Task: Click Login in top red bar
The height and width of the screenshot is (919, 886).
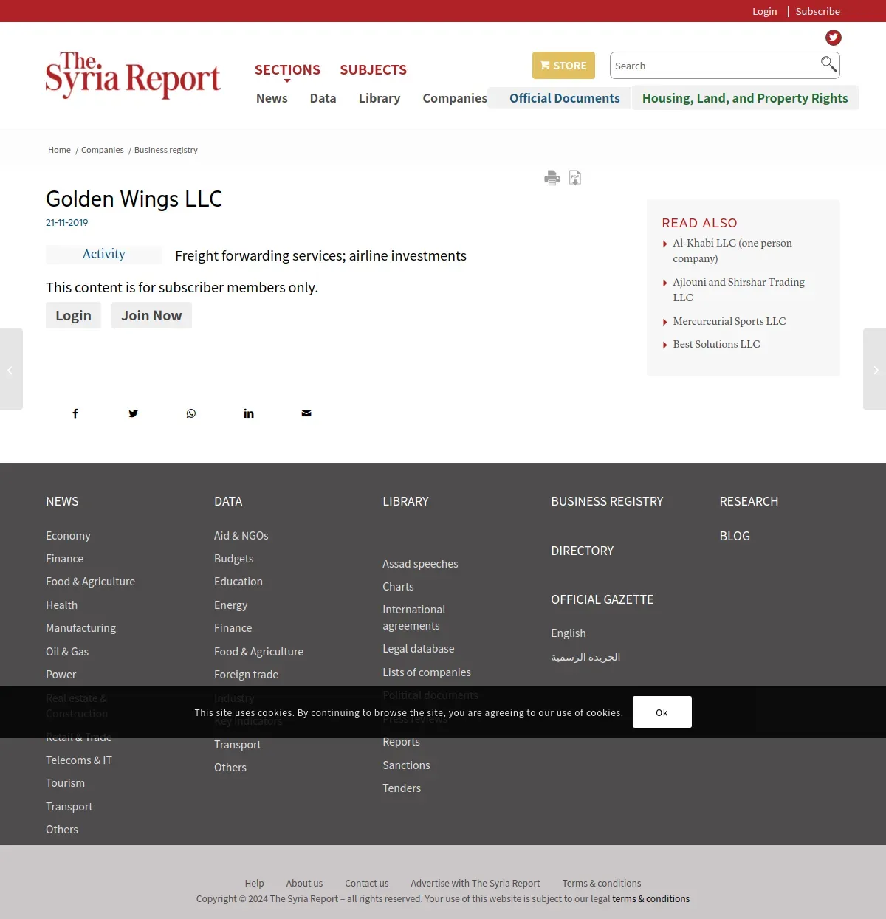Action: [x=764, y=11]
